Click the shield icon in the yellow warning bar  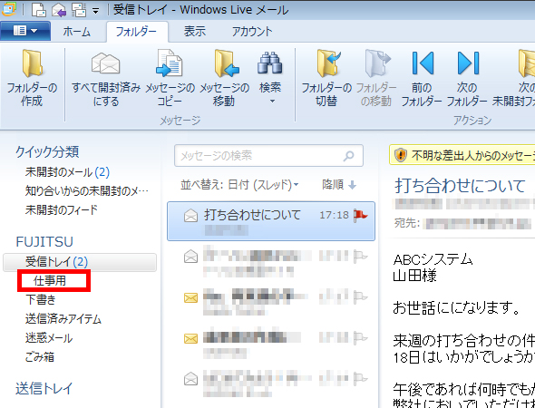click(x=400, y=155)
